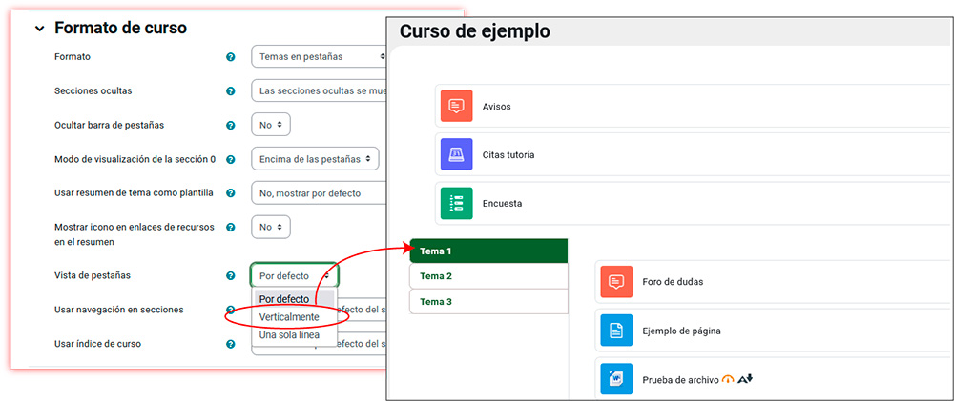Open the Mostrar icono en enlaces No dropdown
The height and width of the screenshot is (401, 954).
(271, 227)
